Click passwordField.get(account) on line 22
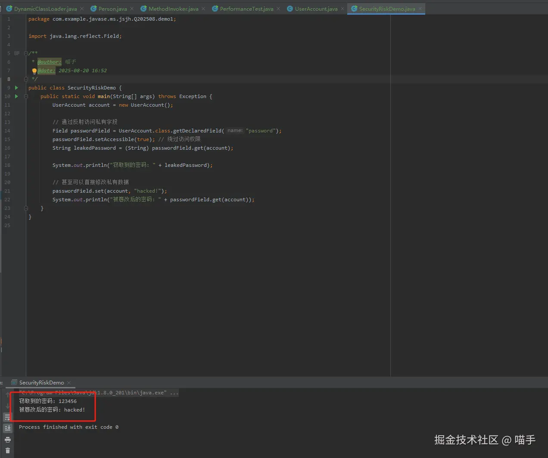This screenshot has width=548, height=458. click(210, 200)
